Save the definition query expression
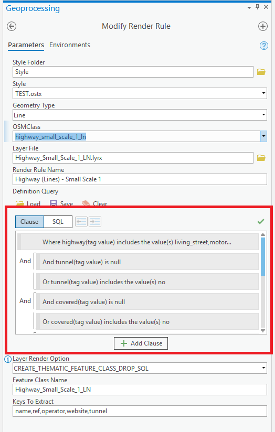 point(61,203)
